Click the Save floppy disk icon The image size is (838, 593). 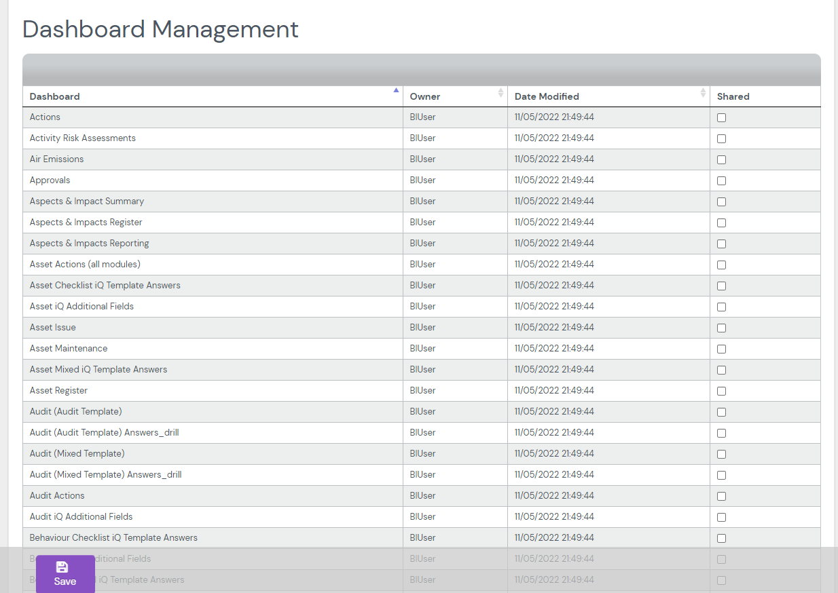[62, 567]
